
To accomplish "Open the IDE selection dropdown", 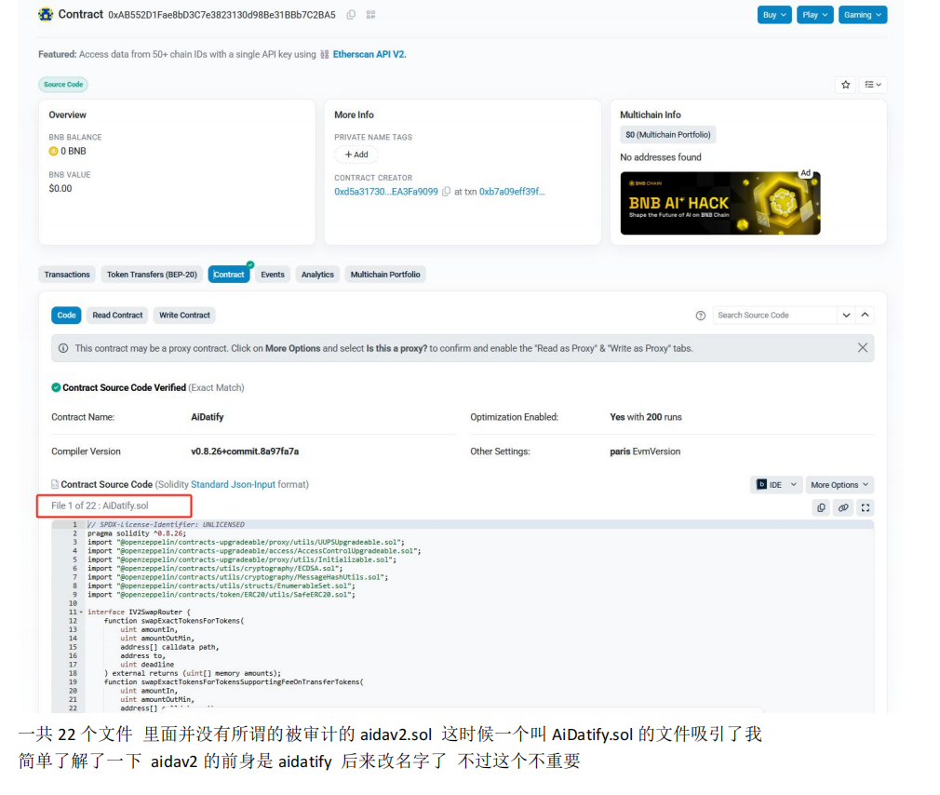I will (776, 485).
